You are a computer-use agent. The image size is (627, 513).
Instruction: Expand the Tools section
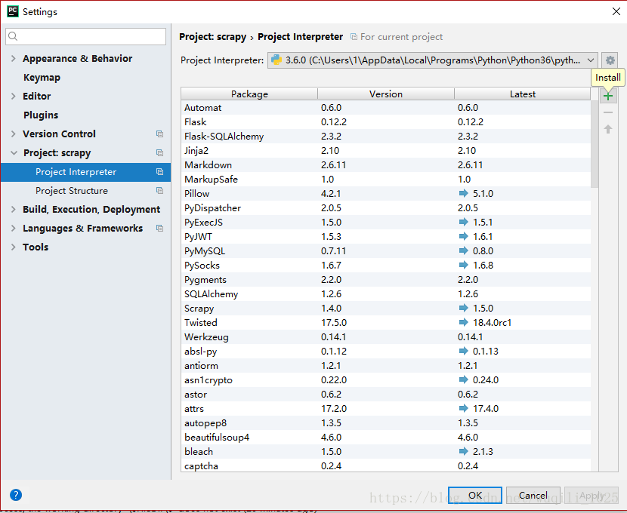coord(13,247)
